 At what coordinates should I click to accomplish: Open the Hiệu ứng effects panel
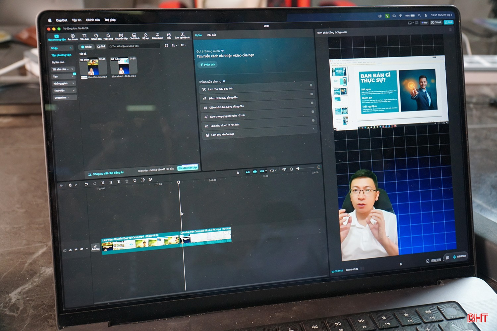coord(108,36)
